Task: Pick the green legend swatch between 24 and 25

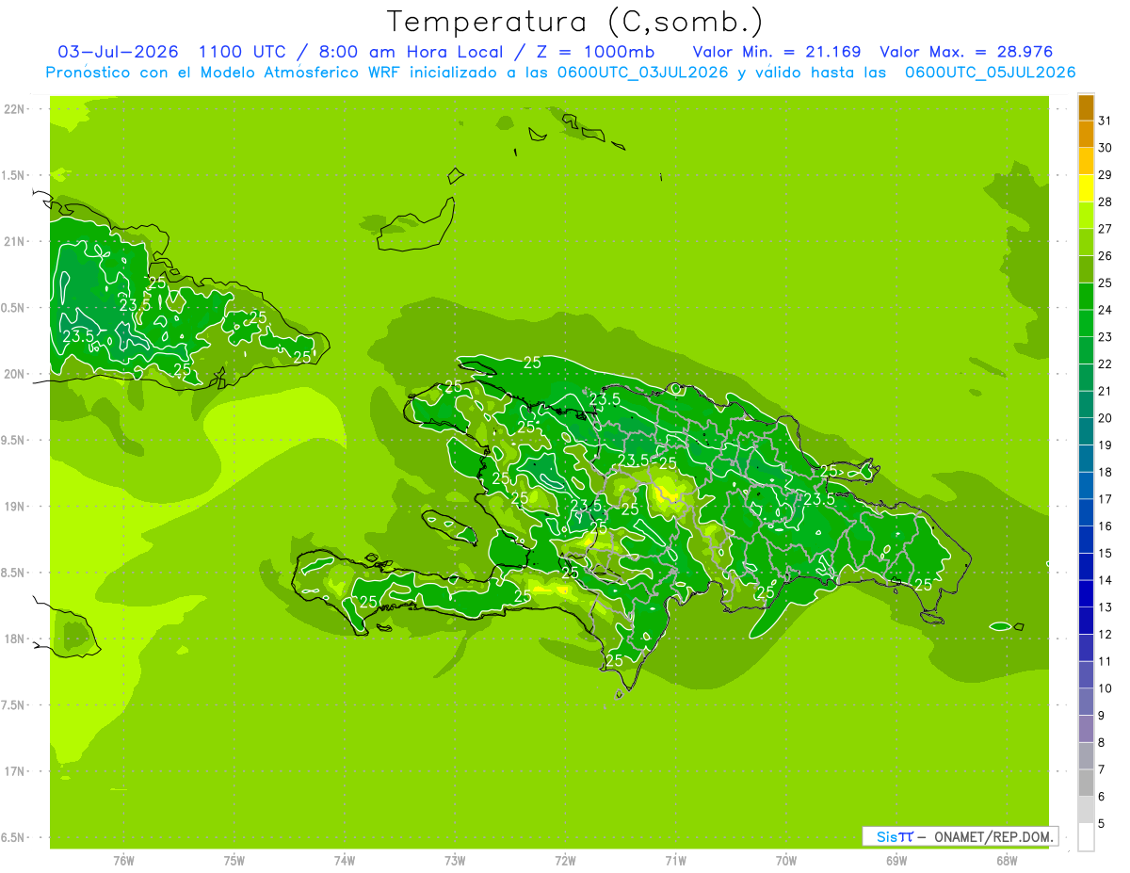Action: point(1086,297)
